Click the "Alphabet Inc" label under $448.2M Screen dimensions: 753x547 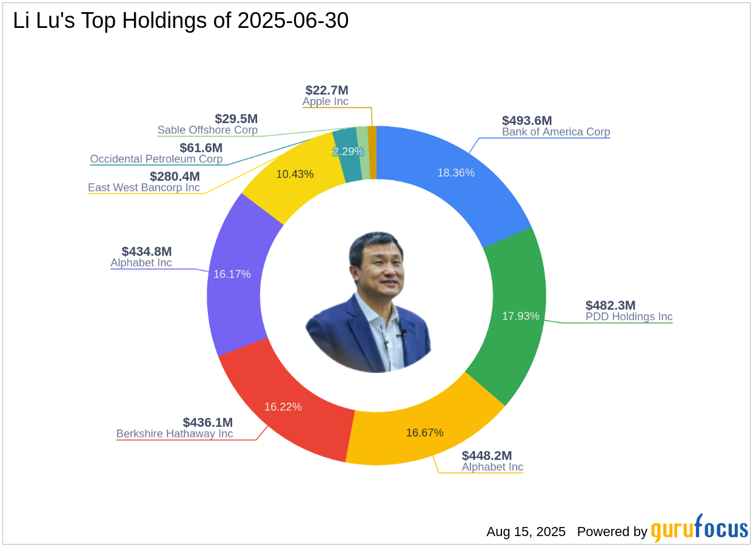point(492,467)
